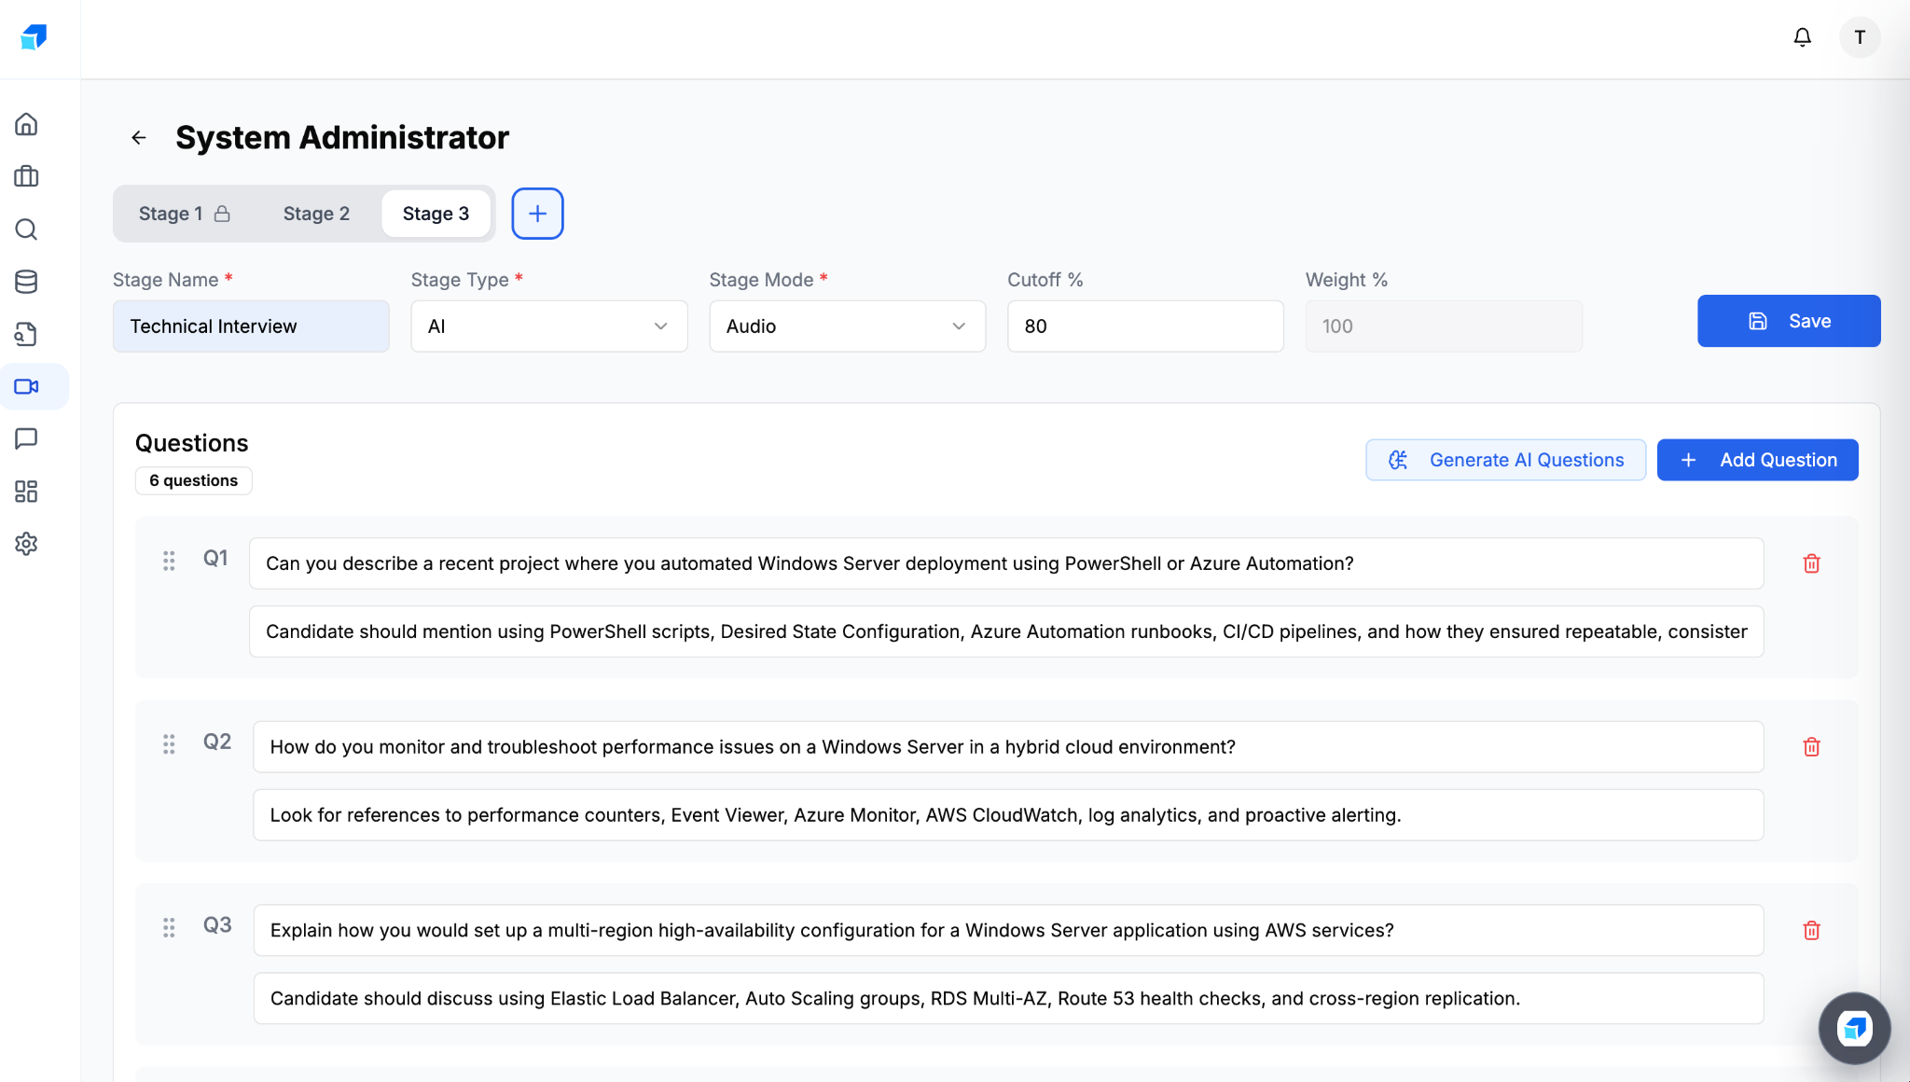Delete question Q1 with trash icon
1910x1082 pixels.
1811,563
